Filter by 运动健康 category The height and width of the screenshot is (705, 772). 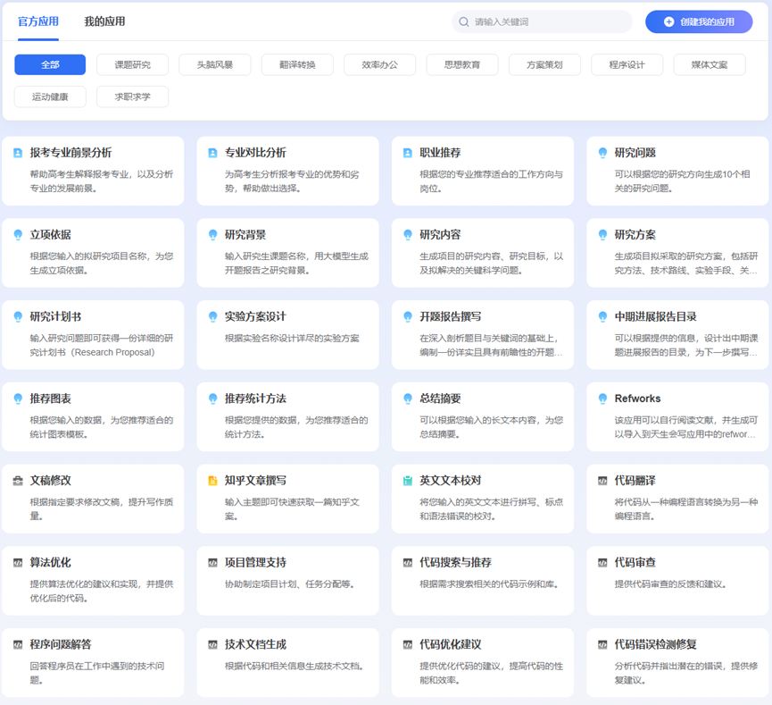point(50,97)
